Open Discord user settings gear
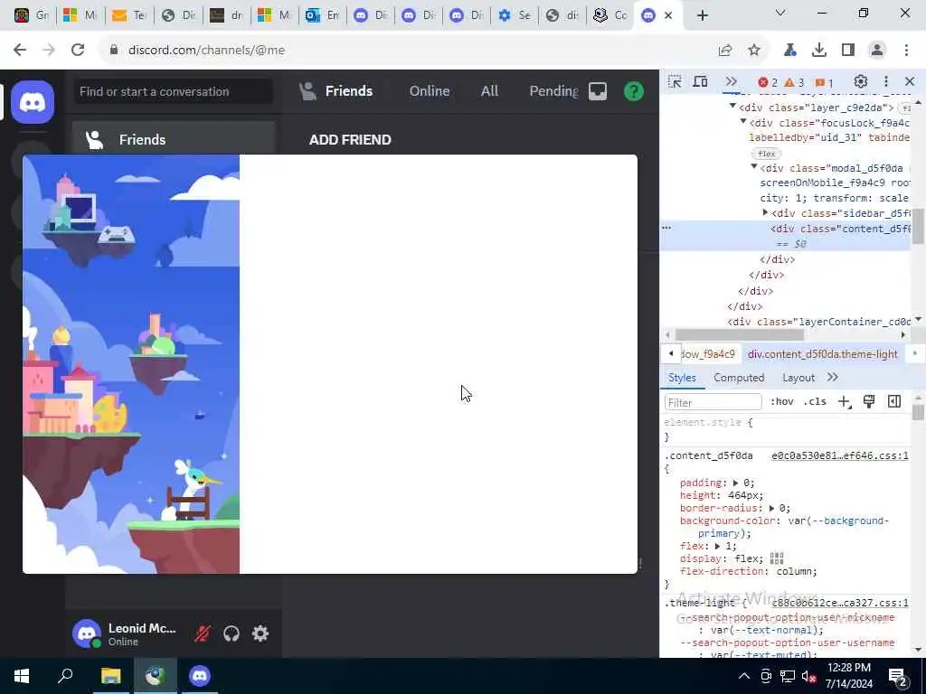926x694 pixels. point(260,633)
